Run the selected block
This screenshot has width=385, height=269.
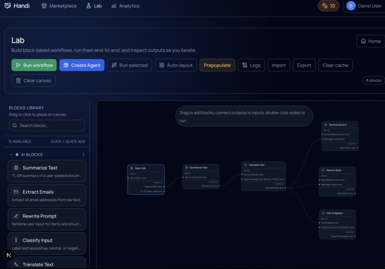pyautogui.click(x=129, y=65)
